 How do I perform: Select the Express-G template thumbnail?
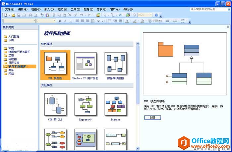86,104
